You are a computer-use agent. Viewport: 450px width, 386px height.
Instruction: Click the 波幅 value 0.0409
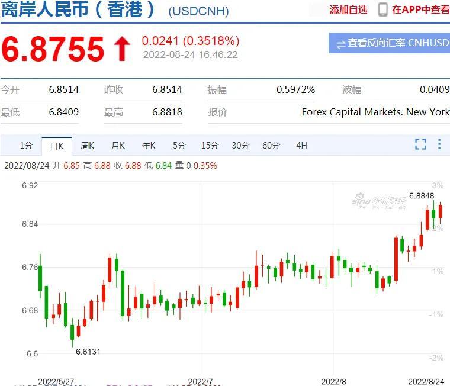tap(435, 90)
